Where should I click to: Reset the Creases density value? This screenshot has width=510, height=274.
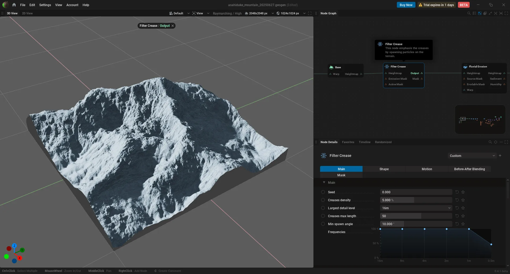coord(457,200)
